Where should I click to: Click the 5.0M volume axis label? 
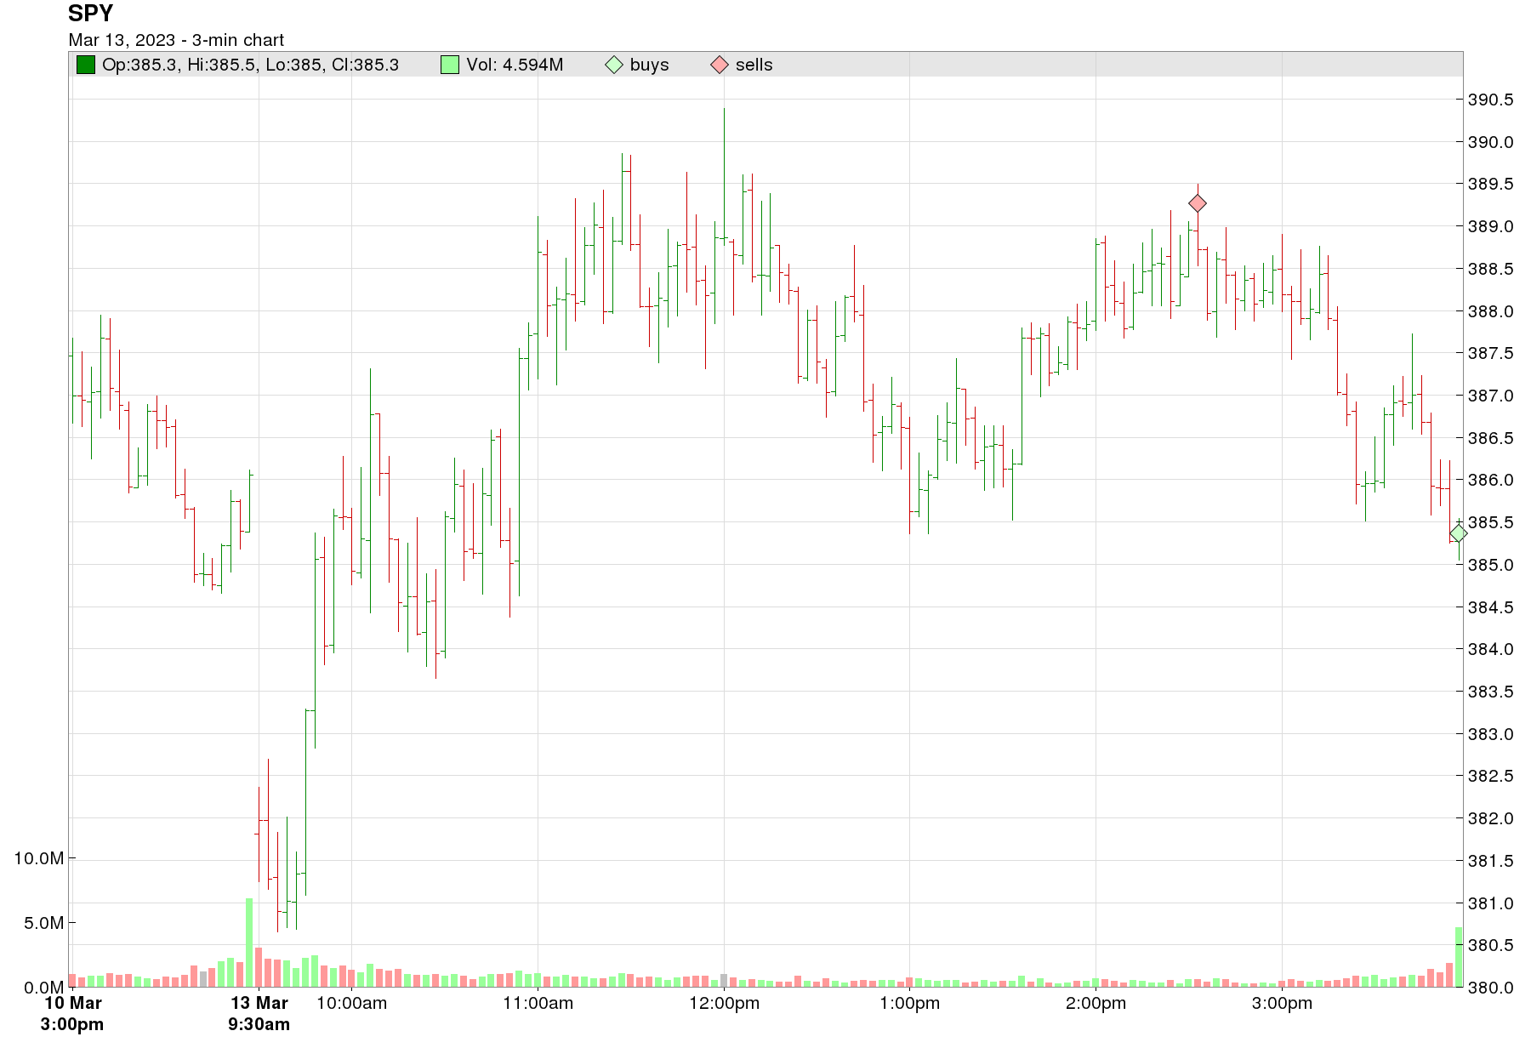click(x=43, y=923)
